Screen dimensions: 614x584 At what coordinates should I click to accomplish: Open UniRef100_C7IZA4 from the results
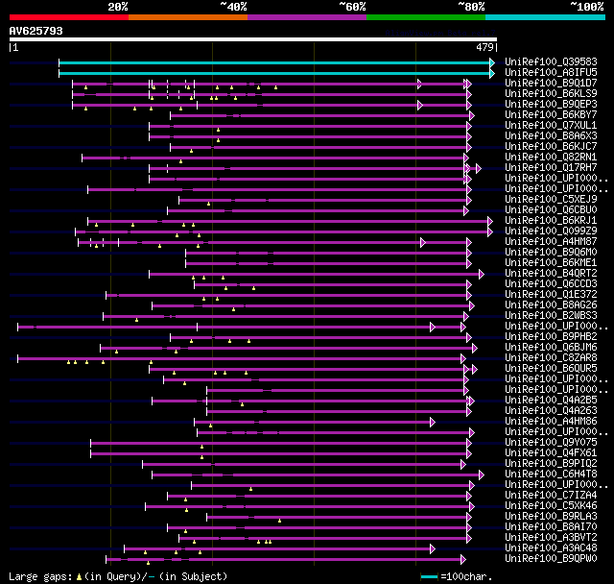(551, 496)
